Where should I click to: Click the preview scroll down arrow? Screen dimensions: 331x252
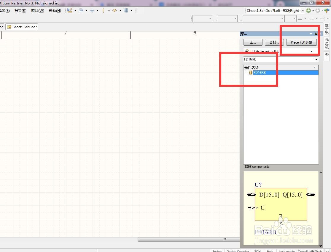tap(321, 246)
